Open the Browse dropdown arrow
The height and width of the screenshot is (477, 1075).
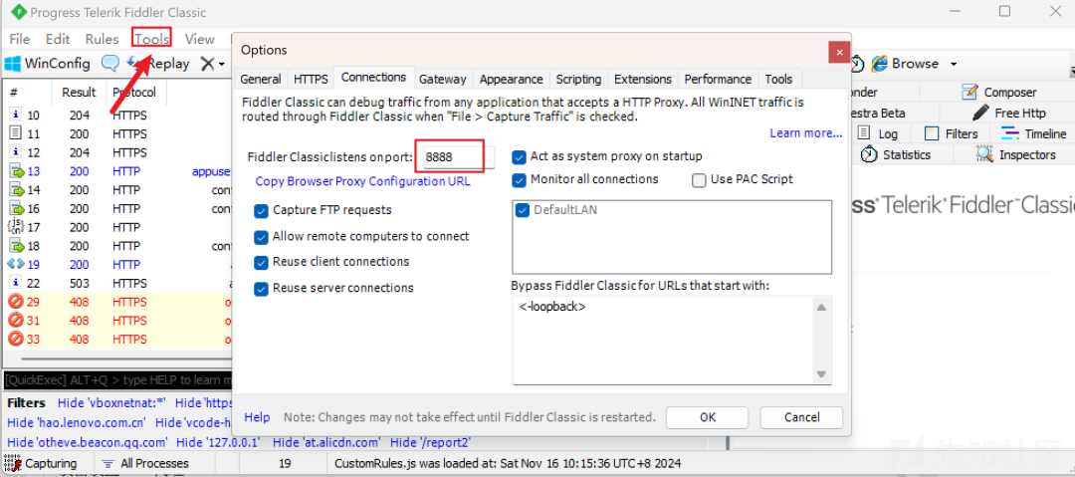coord(953,64)
